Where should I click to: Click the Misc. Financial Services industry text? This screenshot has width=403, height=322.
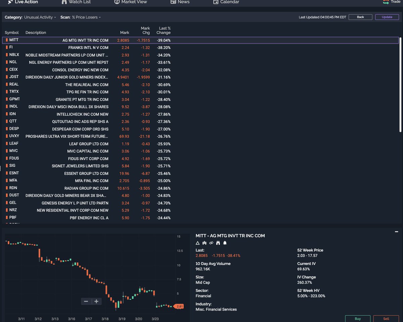[216, 309]
